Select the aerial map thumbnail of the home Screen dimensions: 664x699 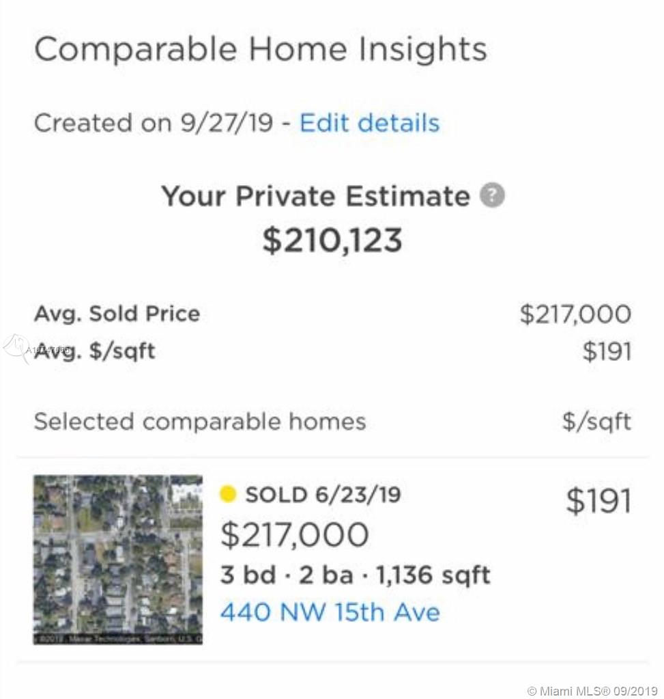point(118,560)
